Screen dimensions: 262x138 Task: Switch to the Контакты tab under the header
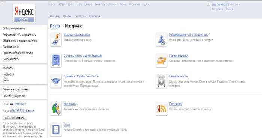coord(80,16)
